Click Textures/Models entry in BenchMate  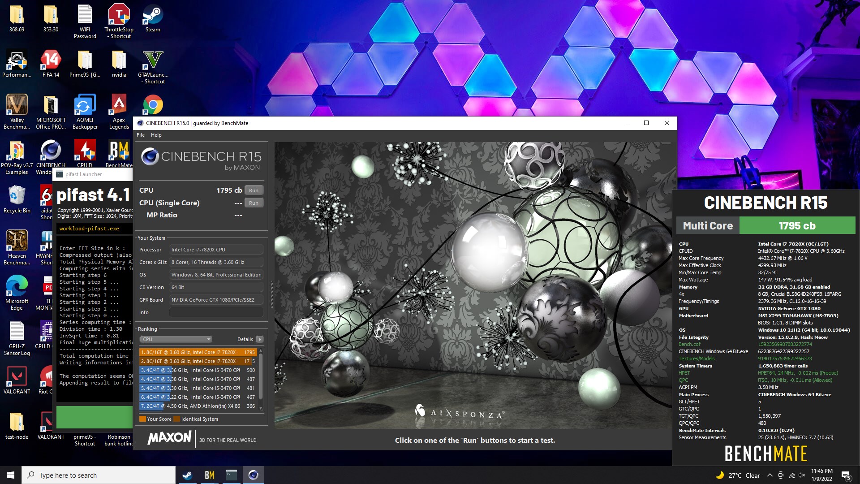(x=697, y=359)
